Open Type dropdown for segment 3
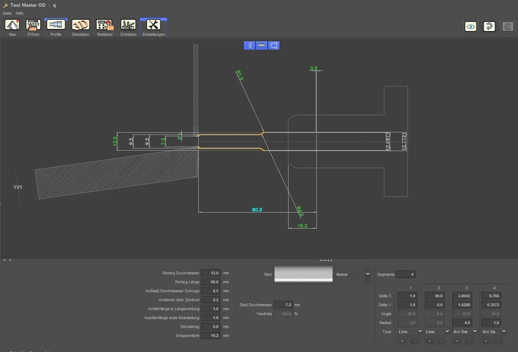The height and width of the screenshot is (352, 518). (465, 332)
